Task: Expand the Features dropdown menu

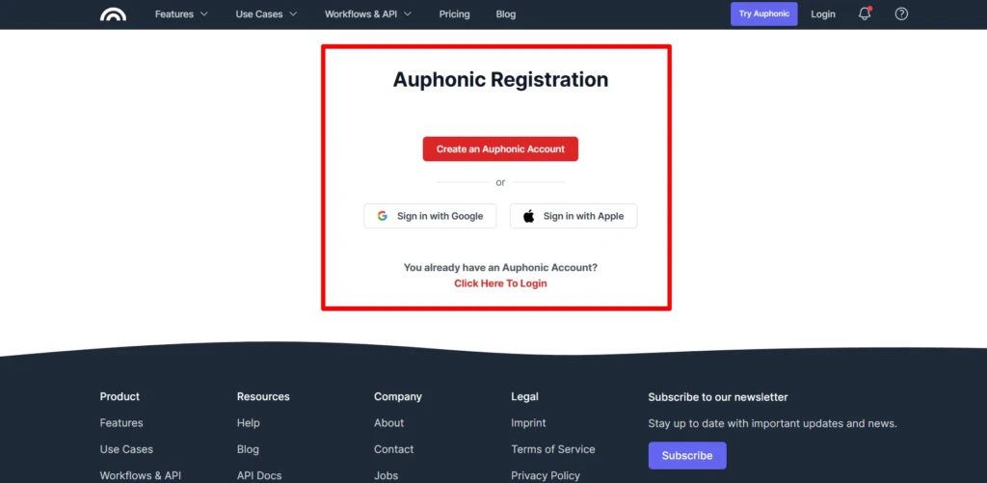Action: (181, 13)
